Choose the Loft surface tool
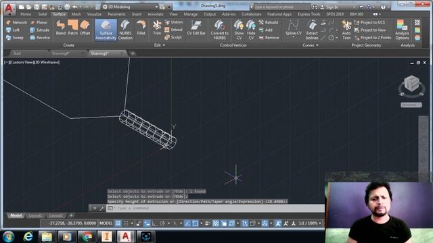433x243 pixels. tap(13, 30)
